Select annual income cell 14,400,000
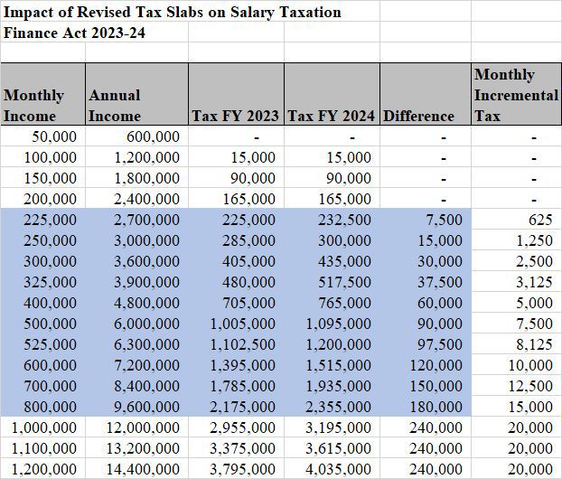Image resolution: width=562 pixels, height=479 pixels. click(137, 468)
